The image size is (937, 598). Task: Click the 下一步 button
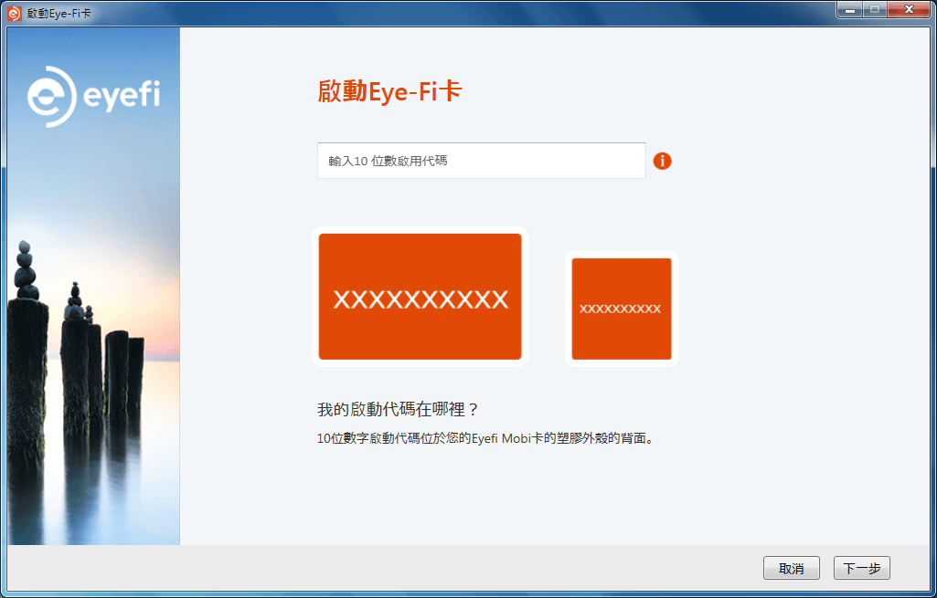(860, 567)
